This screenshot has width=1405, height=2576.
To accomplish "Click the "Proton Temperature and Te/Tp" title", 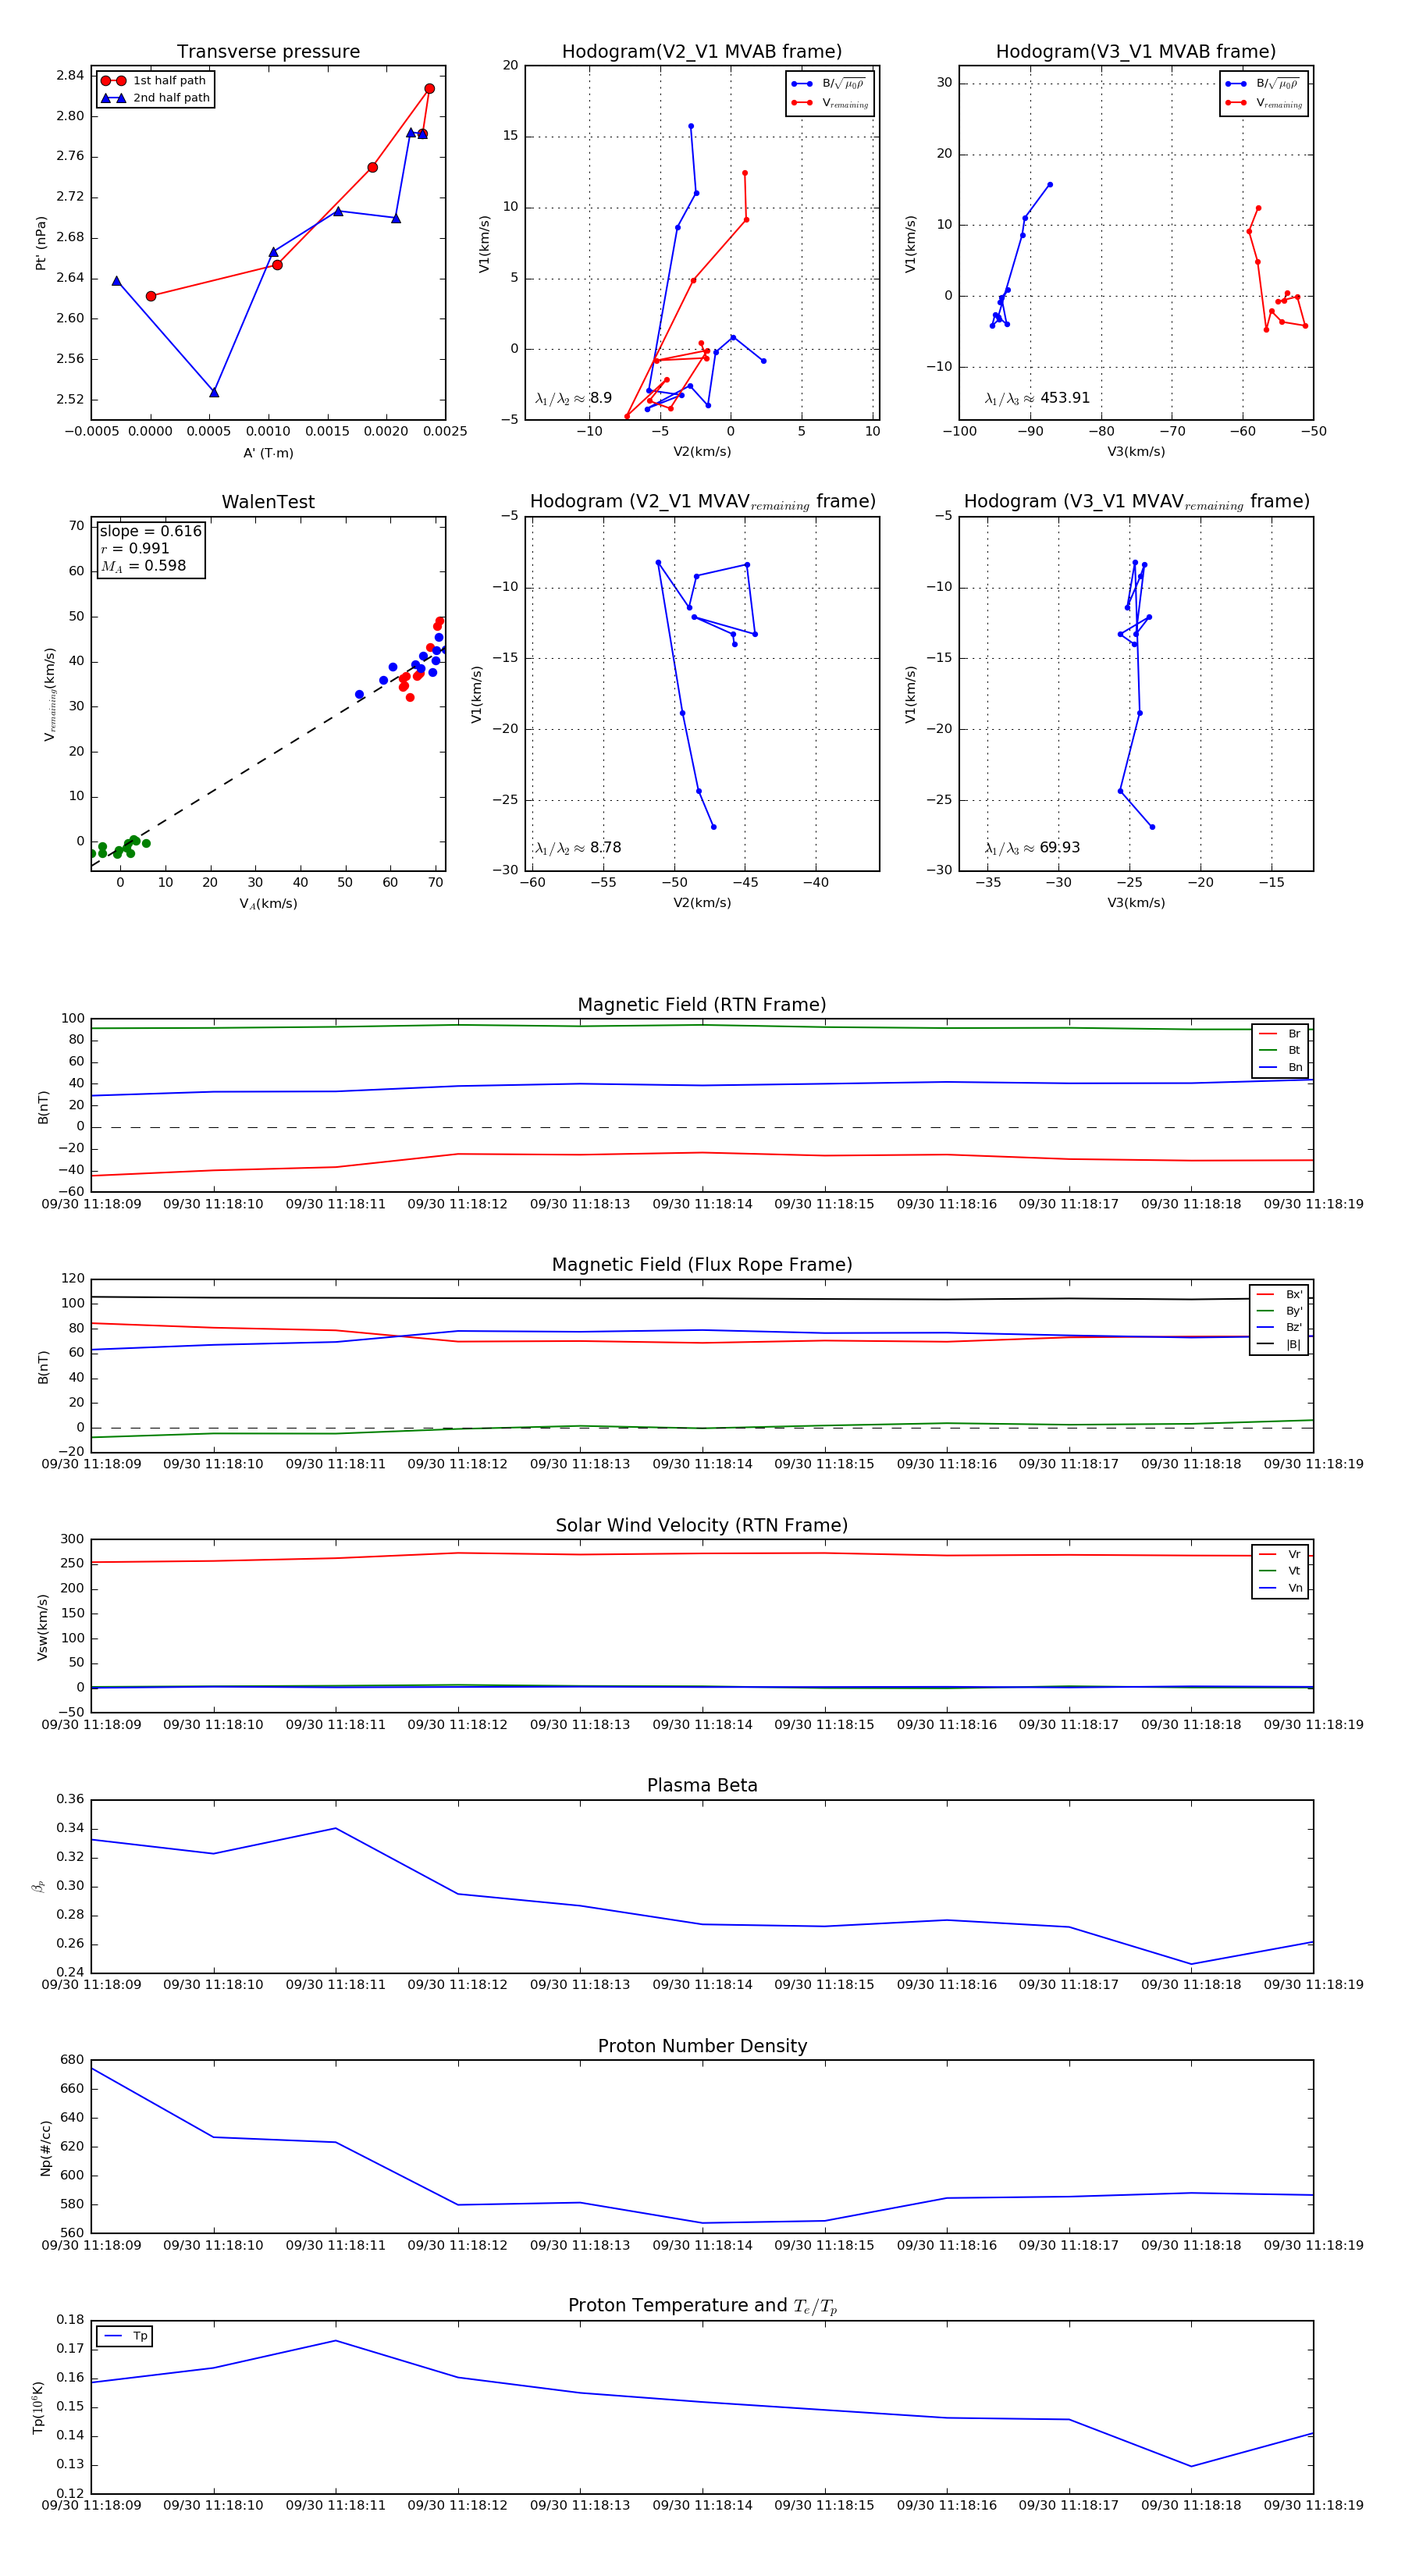I will coord(702,2306).
